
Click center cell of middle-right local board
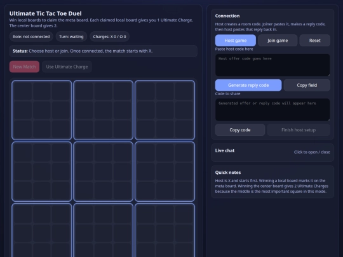pyautogui.click(x=165, y=171)
